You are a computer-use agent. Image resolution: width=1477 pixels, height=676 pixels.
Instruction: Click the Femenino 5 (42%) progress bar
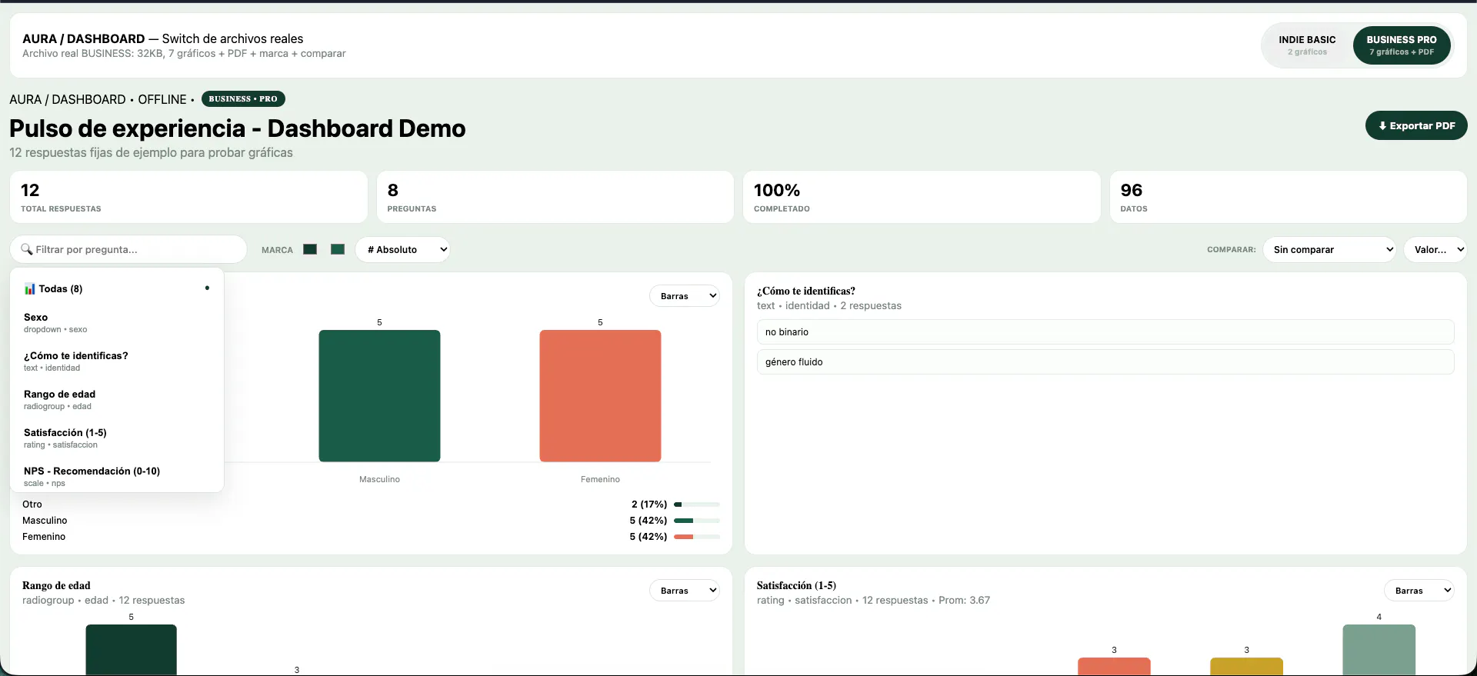(697, 537)
